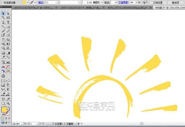This screenshot has width=185, height=127.
Task: Choose the Eraser tool
Action: [x=8, y=35]
